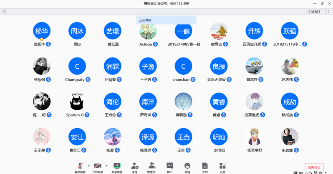Click the red 结束会议 end meeting button
The width and height of the screenshot is (333, 174).
[x=314, y=167]
